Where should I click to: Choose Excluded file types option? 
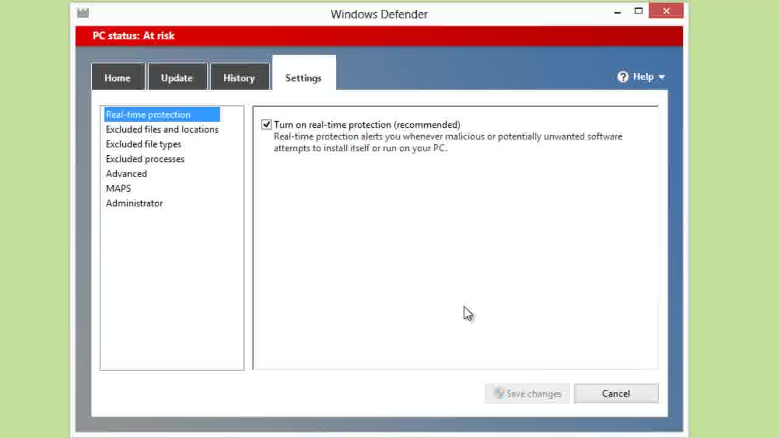tap(144, 144)
